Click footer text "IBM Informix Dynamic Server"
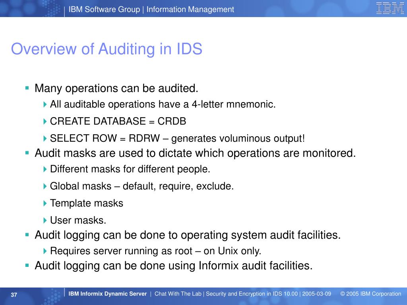This screenshot has width=407, height=305. pyautogui.click(x=107, y=294)
